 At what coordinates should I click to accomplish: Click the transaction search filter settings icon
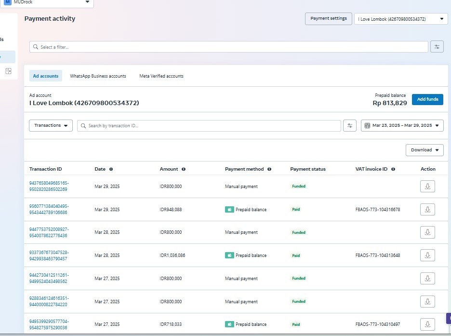[x=350, y=126]
